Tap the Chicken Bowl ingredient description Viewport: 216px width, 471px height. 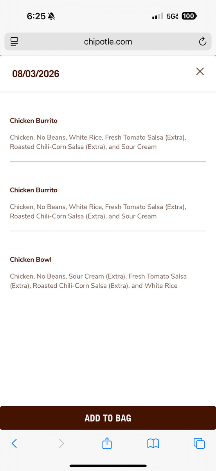[98, 281]
